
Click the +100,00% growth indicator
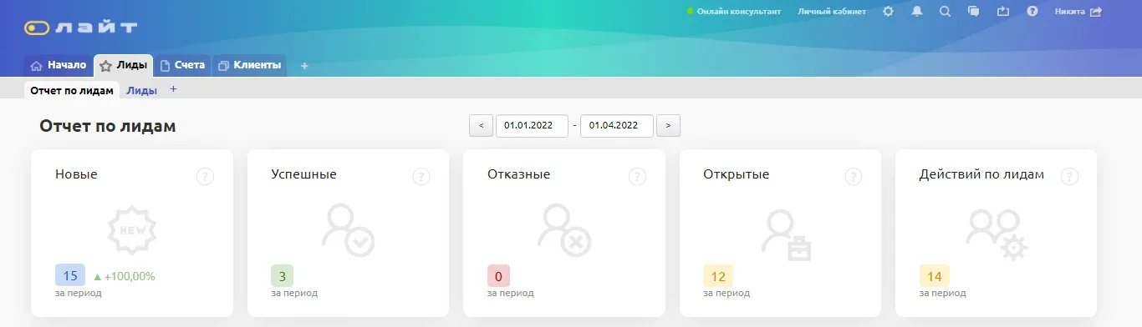tap(125, 276)
